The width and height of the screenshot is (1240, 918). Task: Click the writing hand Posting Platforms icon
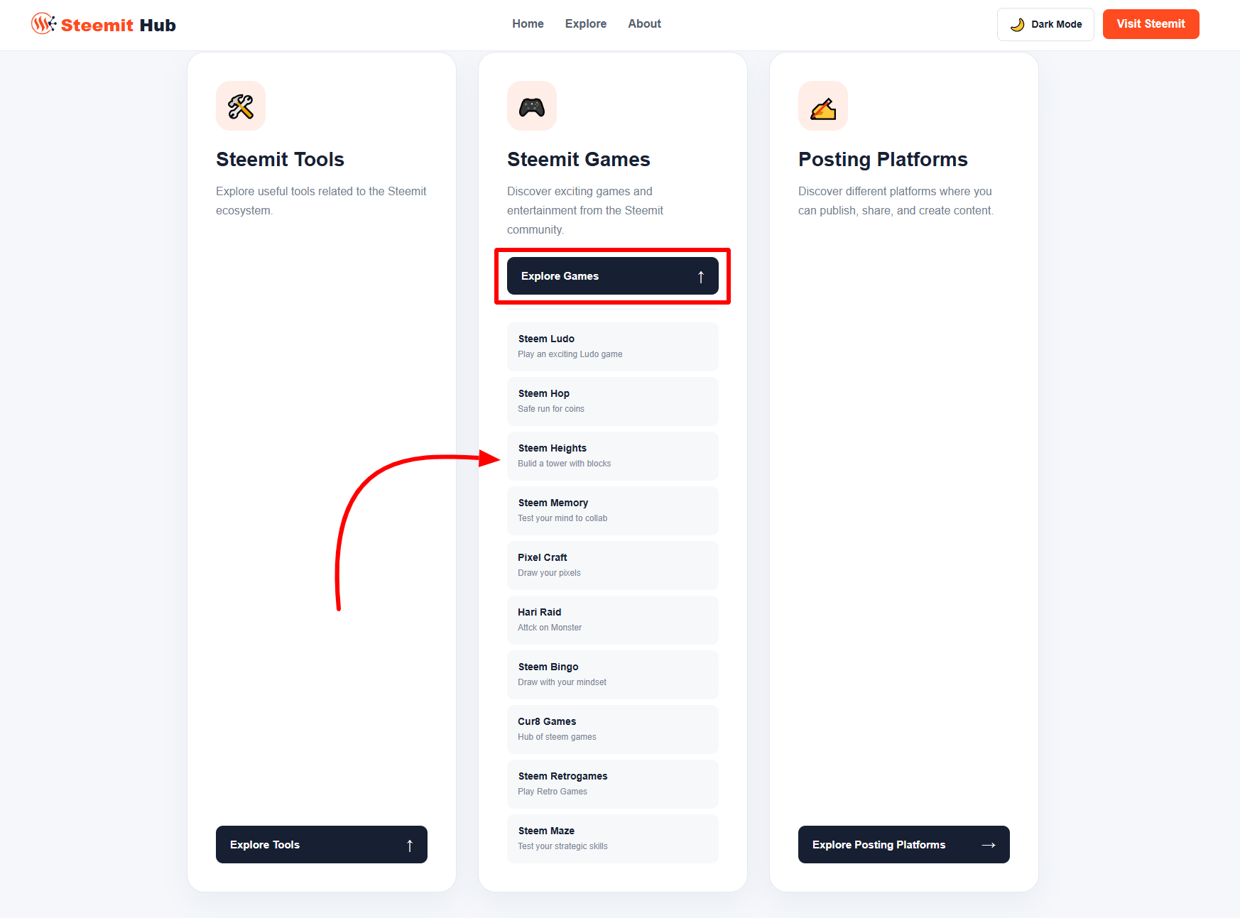823,106
